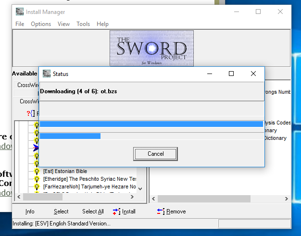This screenshot has height=236, width=301.
Task: Open the Options menu
Action: (x=41, y=24)
